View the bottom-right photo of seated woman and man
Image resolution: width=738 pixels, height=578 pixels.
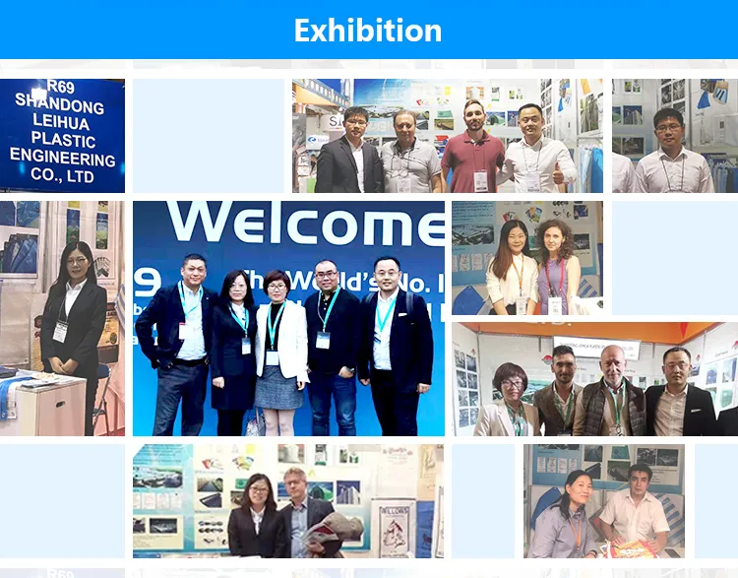(603, 500)
